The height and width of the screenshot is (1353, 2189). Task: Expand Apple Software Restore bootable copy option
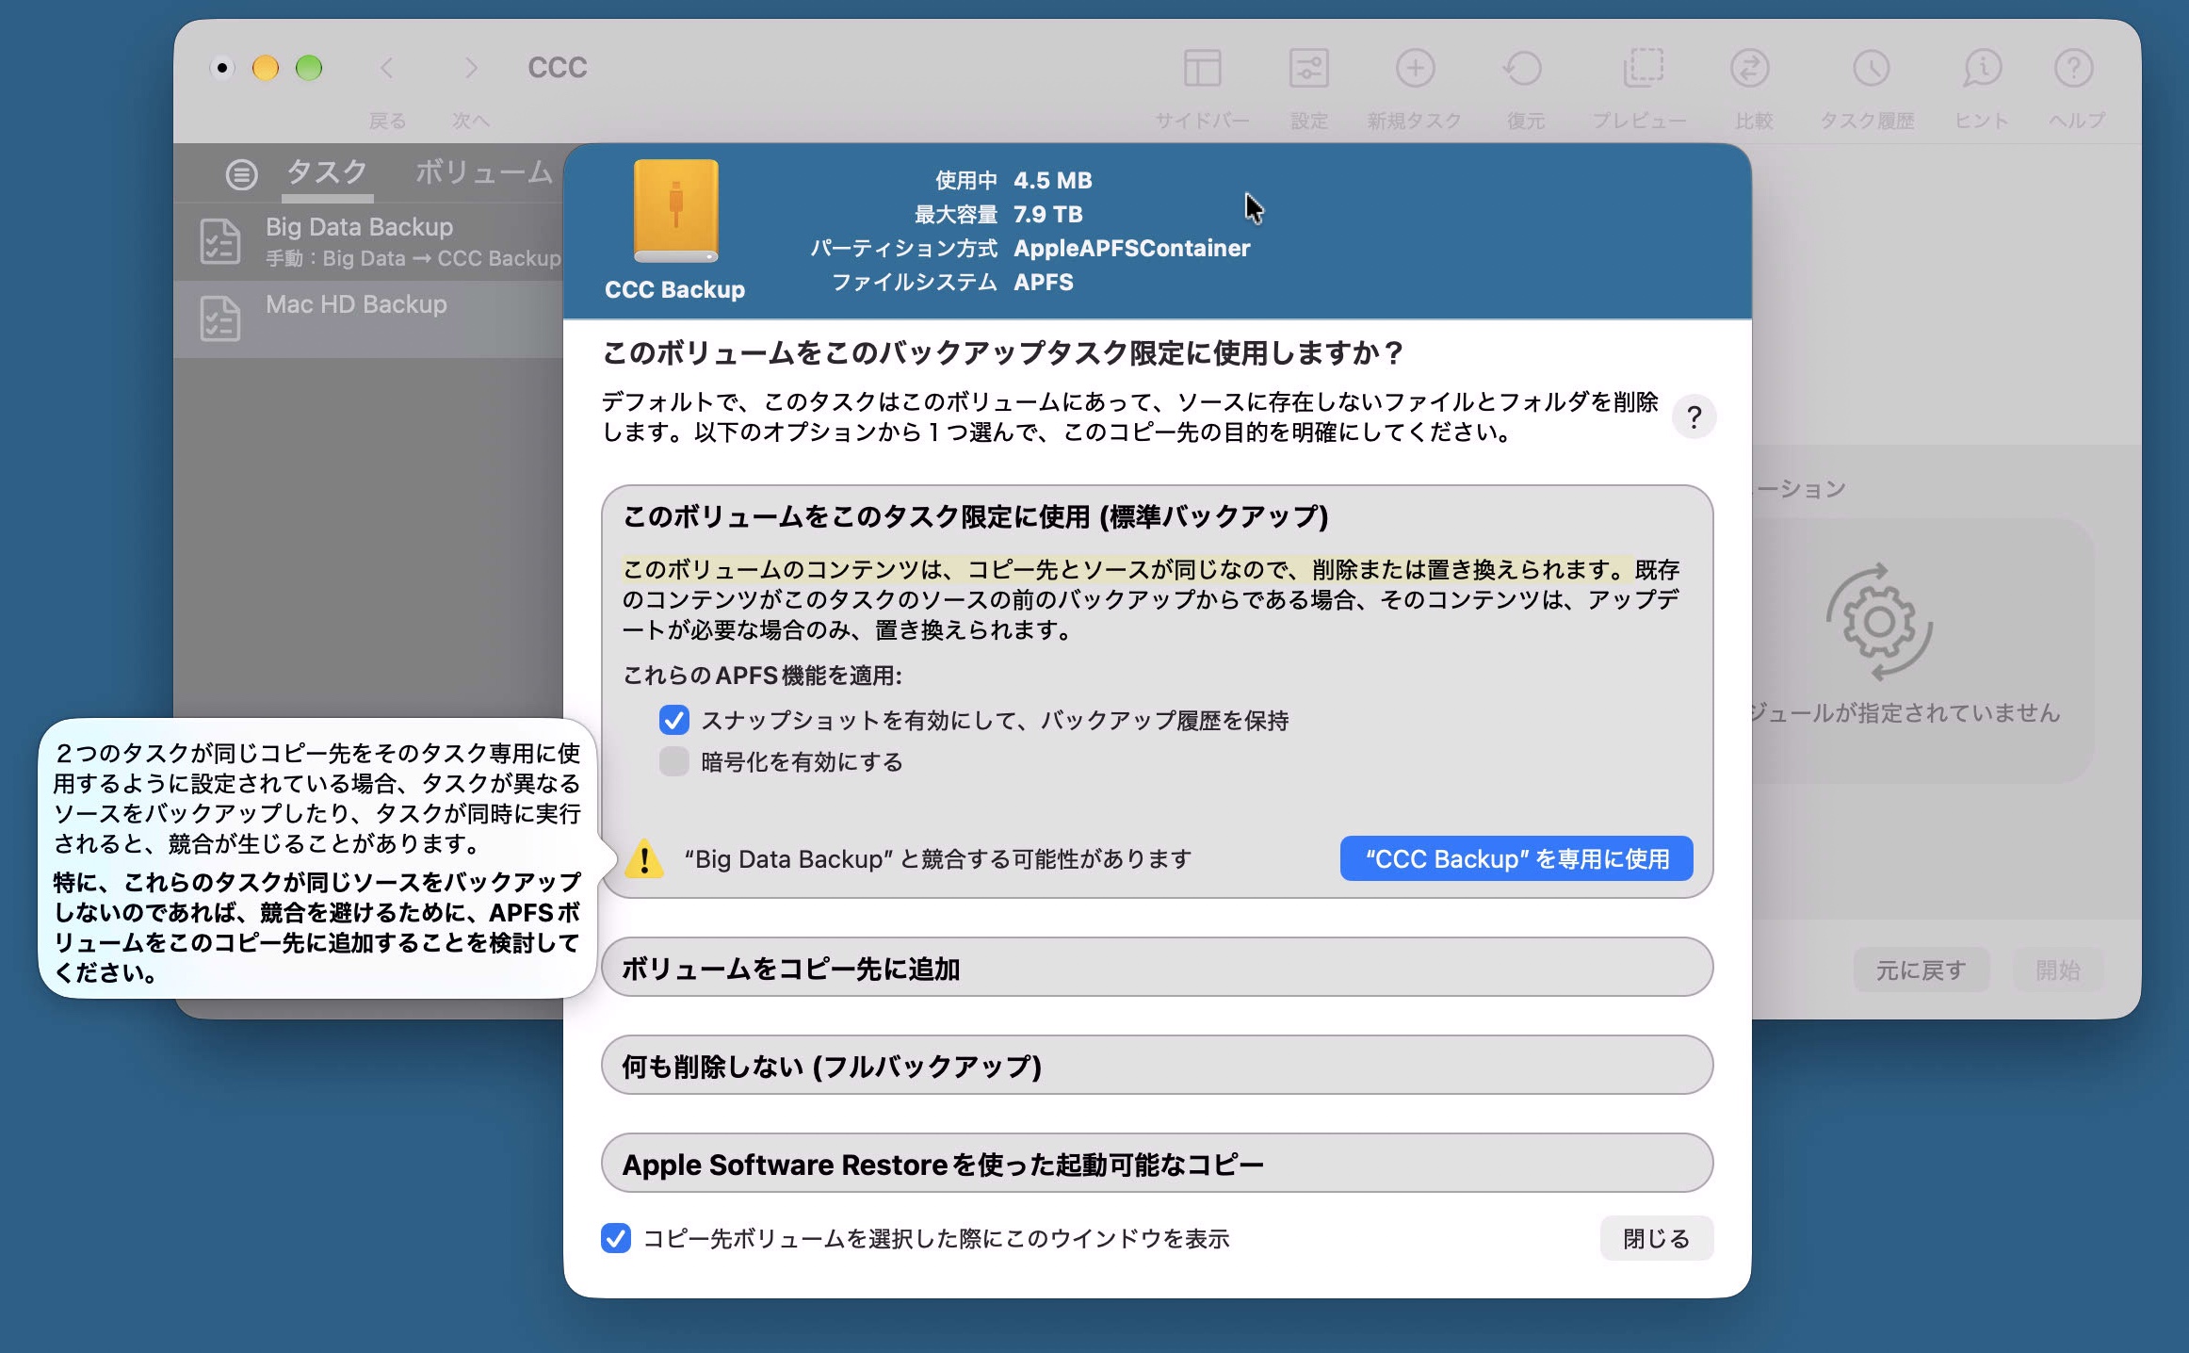(1157, 1164)
